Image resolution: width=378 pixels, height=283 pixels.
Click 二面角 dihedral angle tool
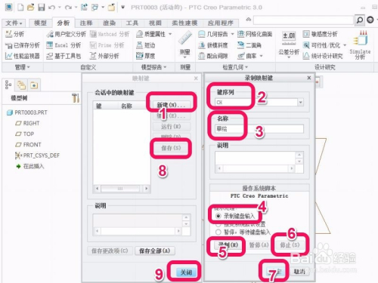pos(249,45)
